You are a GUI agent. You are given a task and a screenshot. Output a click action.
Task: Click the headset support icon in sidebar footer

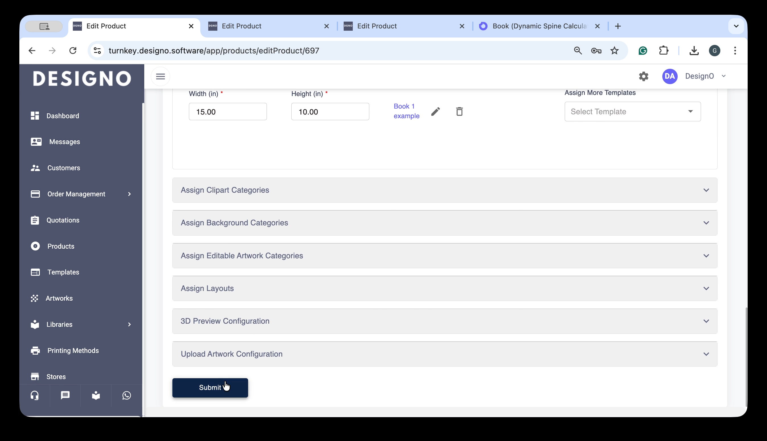[34, 395]
